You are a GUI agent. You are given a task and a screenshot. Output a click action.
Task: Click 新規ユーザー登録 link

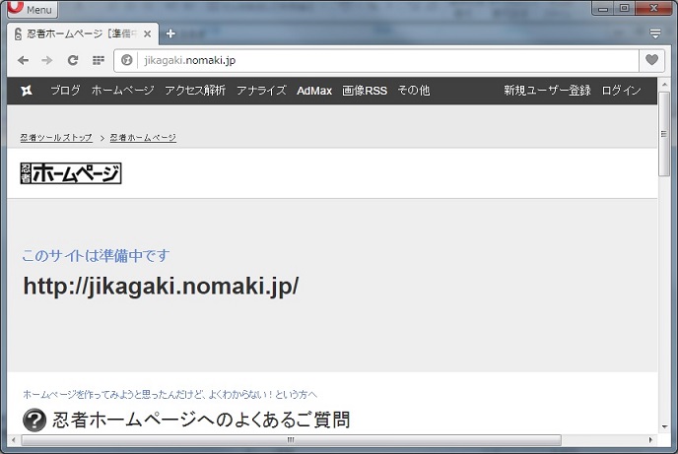547,91
